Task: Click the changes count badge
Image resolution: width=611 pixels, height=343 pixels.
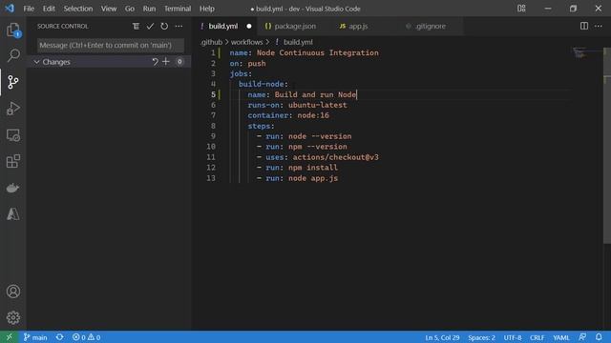Action: [179, 61]
